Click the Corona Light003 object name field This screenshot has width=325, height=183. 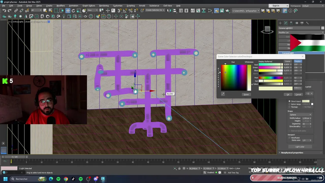point(299,28)
